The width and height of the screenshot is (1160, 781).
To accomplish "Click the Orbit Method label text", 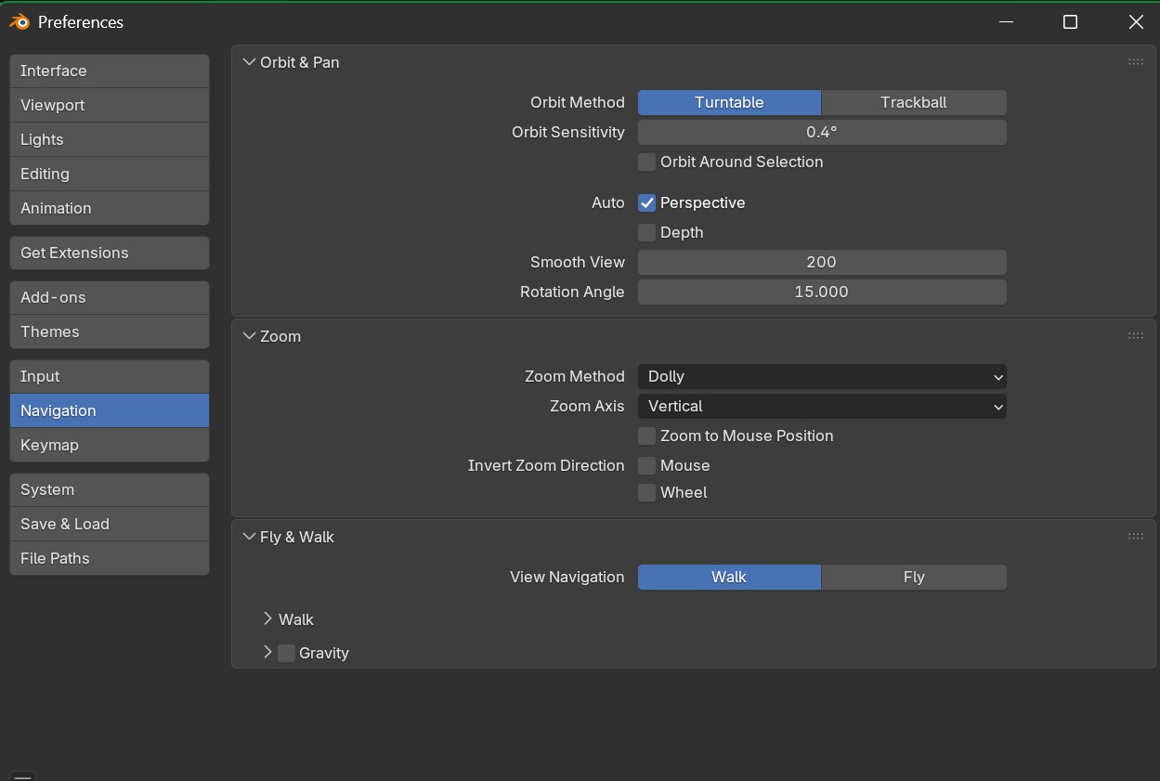I will tap(577, 102).
